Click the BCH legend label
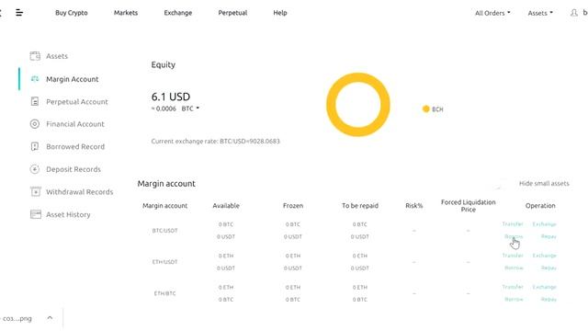This screenshot has width=588, height=331. (x=437, y=109)
